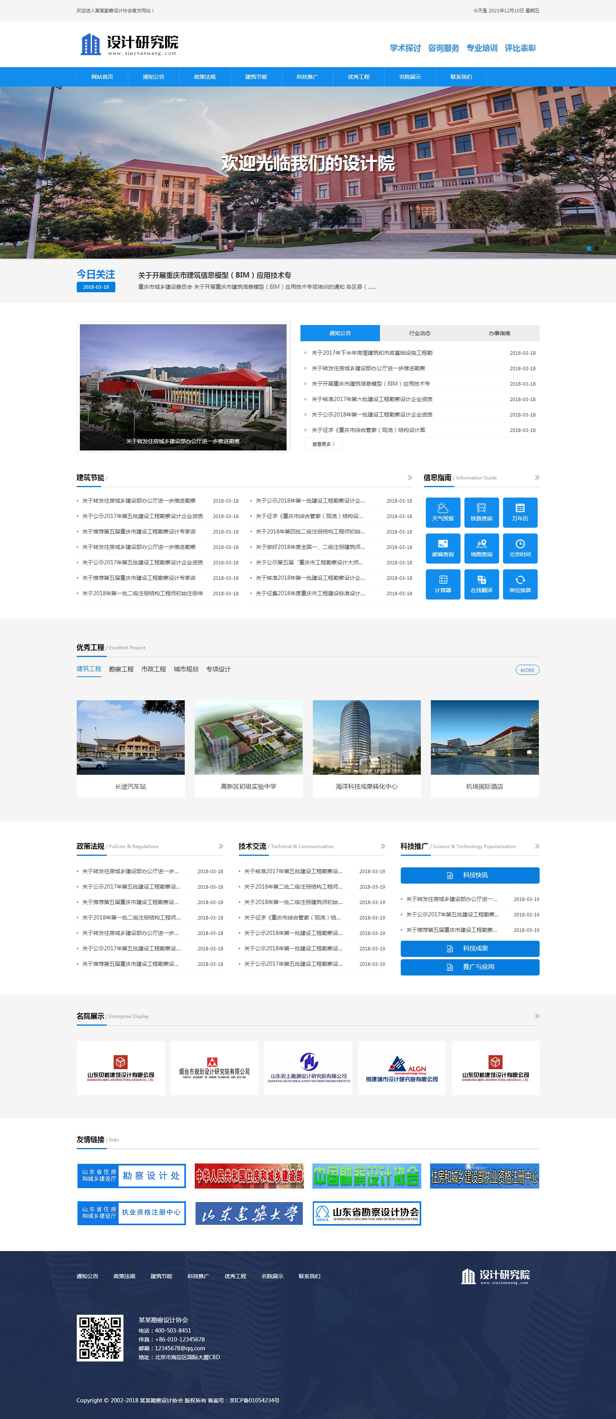Open the 天气预报 weather tile
The width and height of the screenshot is (616, 1419).
[442, 512]
